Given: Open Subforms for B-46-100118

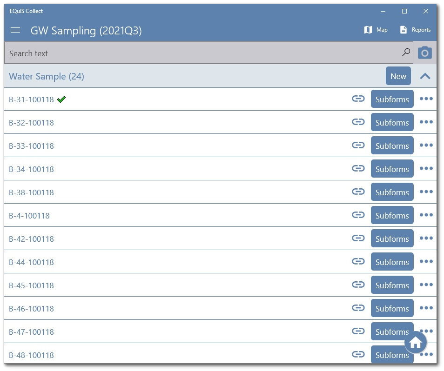Looking at the screenshot, I should coord(392,308).
